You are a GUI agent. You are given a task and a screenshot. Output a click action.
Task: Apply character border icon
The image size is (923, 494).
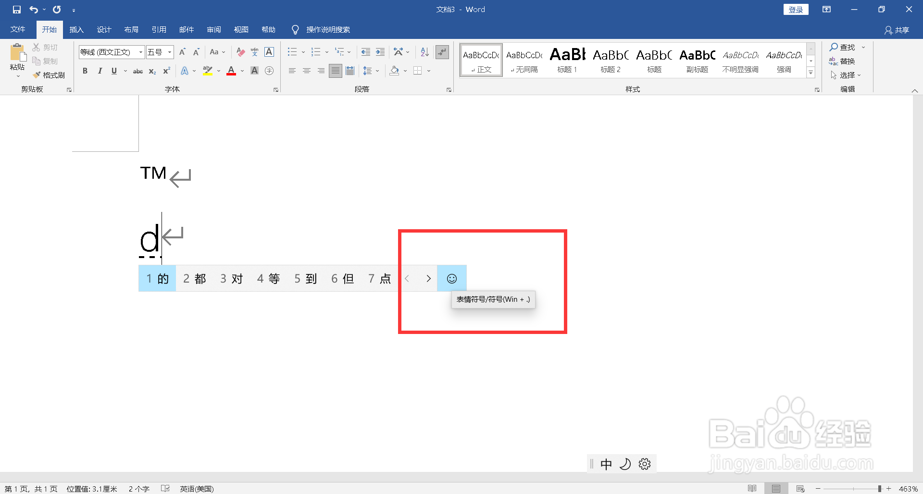pos(269,51)
